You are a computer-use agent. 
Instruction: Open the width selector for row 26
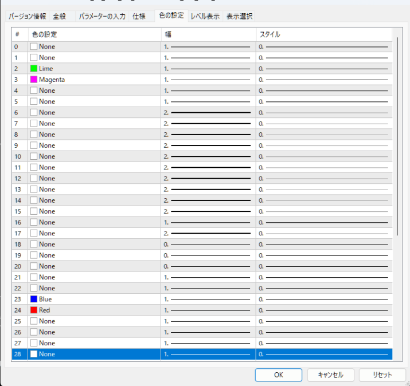pyautogui.click(x=208, y=332)
